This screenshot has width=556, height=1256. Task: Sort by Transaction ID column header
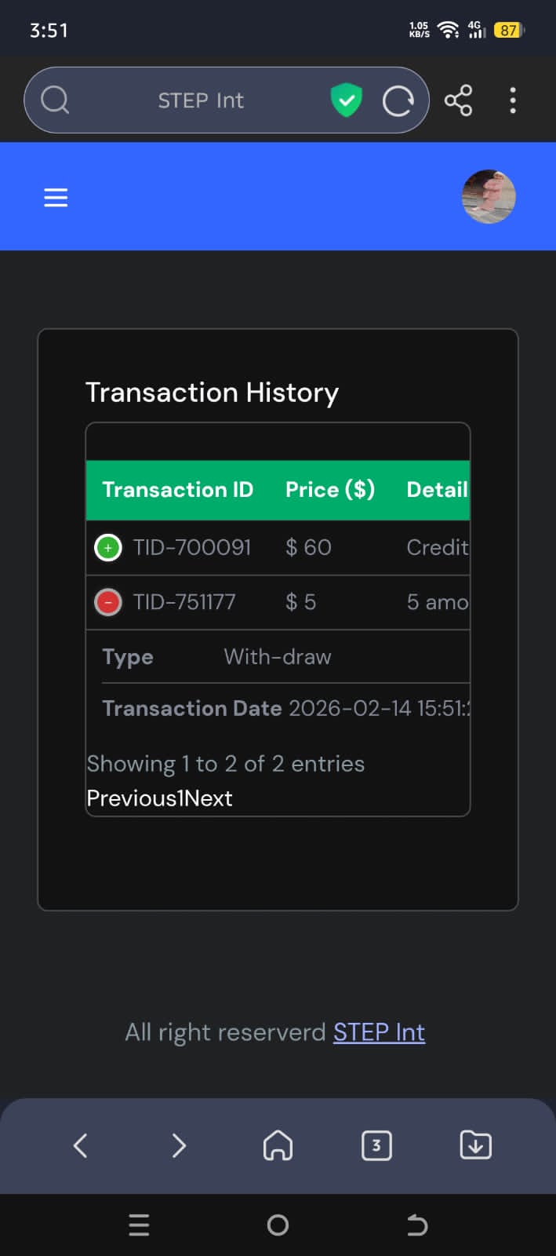(178, 490)
